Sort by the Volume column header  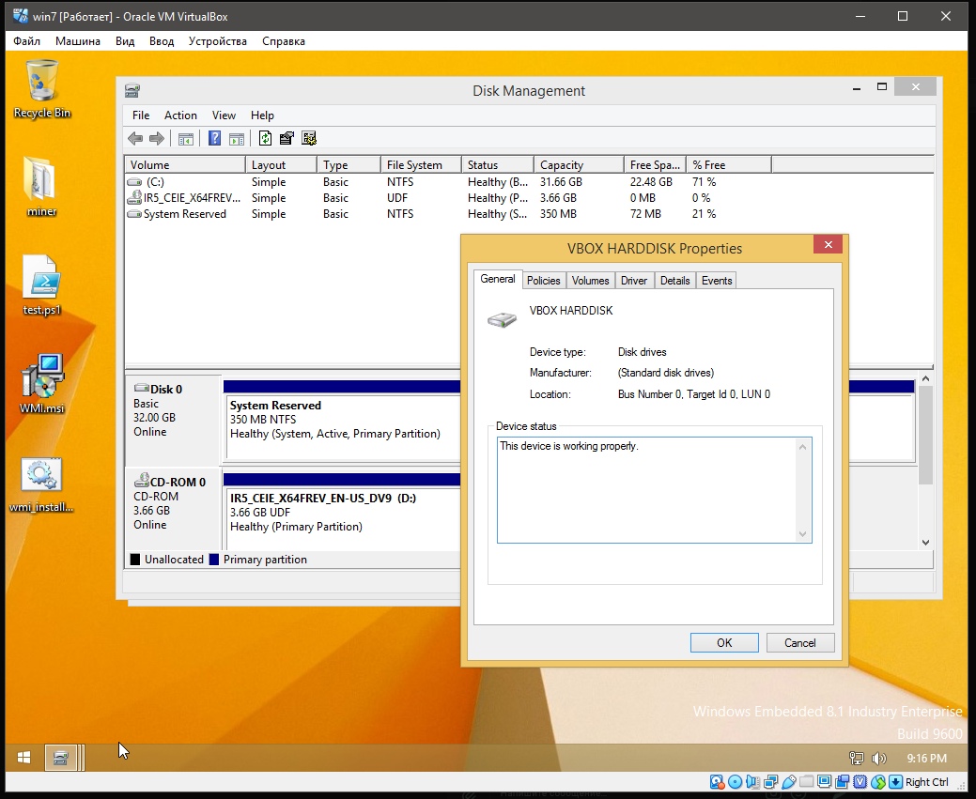coord(185,165)
